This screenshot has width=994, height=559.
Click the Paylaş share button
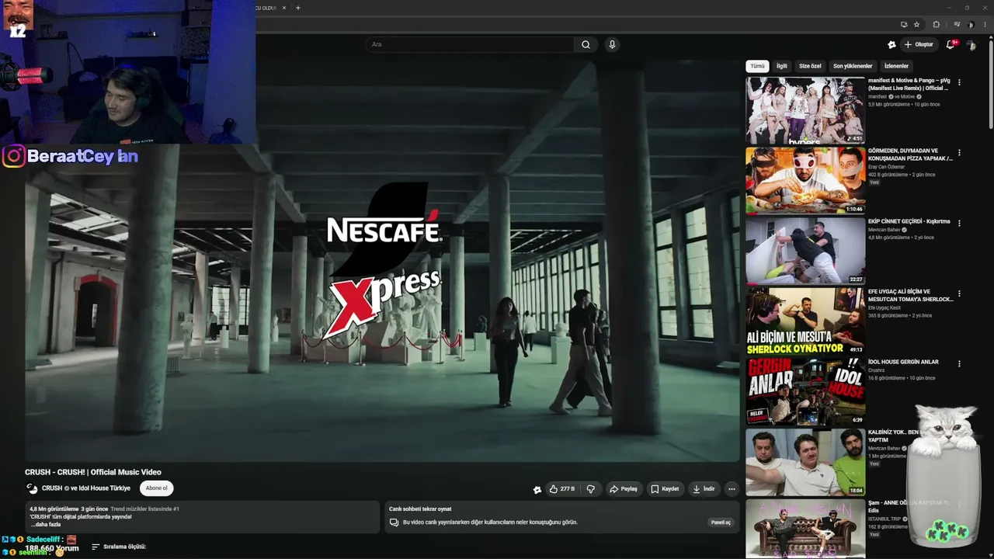click(624, 489)
